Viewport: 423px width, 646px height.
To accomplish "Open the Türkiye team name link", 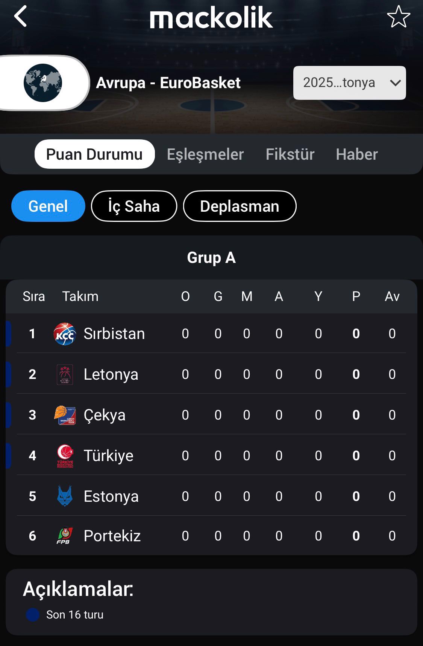I will (108, 456).
